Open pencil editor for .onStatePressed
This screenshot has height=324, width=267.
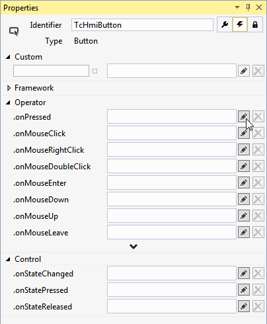pyautogui.click(x=244, y=290)
